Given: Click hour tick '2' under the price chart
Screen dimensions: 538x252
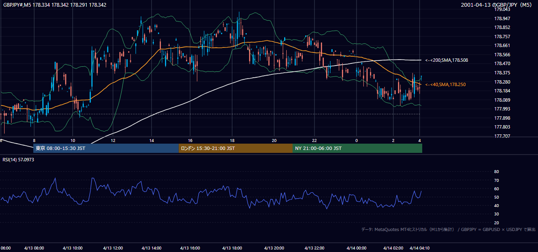Looking at the screenshot, I should [393, 140].
